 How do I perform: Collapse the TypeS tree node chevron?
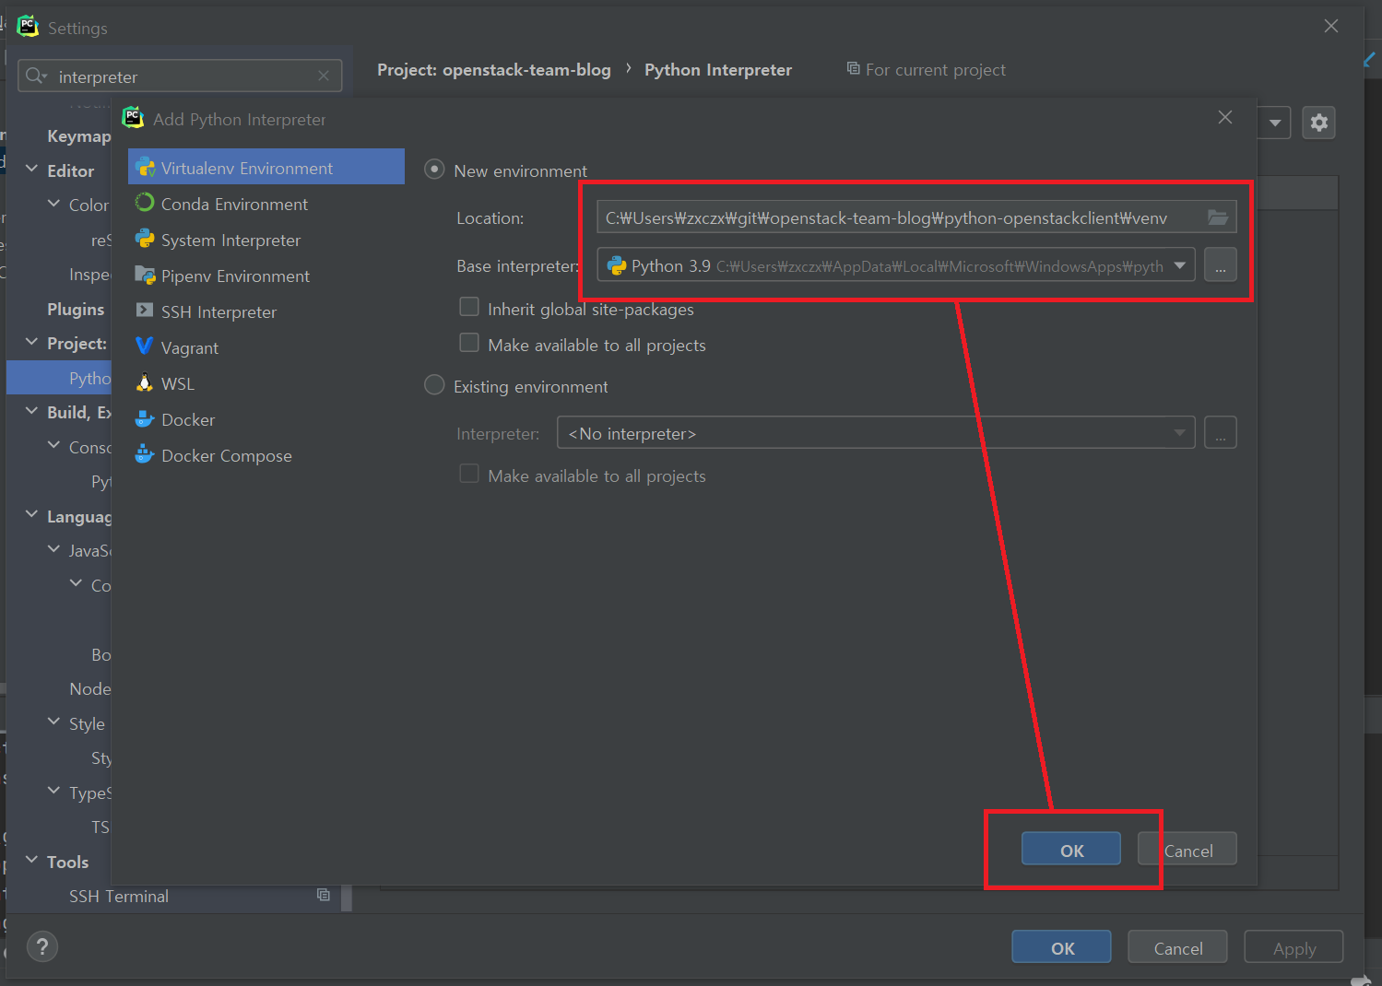54,792
